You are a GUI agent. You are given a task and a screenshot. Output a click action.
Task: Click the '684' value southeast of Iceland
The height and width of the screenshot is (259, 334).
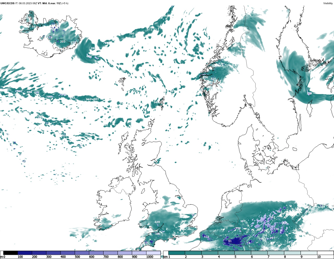89,56
